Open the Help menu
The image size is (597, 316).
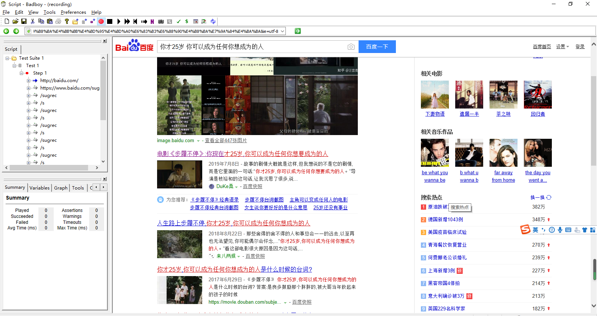(96, 12)
